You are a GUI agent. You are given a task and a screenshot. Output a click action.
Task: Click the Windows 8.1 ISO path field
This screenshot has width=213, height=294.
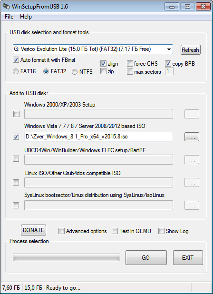98,137
